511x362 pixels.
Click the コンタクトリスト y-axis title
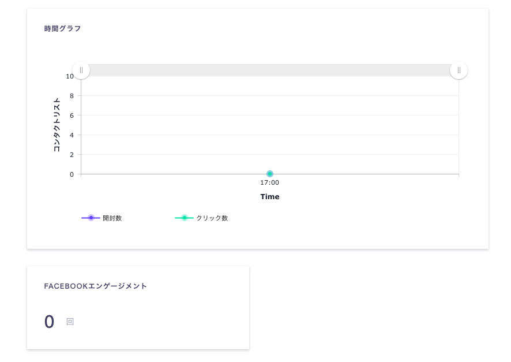click(x=57, y=125)
